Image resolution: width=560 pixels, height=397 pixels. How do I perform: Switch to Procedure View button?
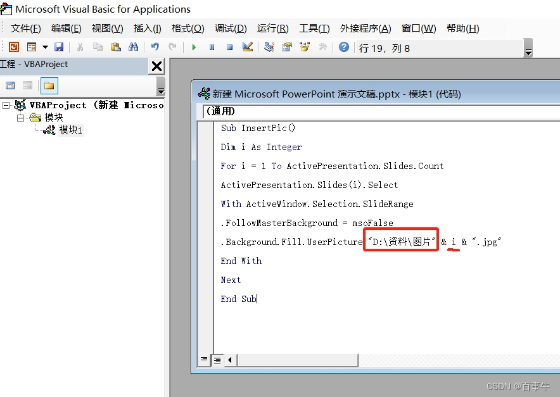pos(204,360)
